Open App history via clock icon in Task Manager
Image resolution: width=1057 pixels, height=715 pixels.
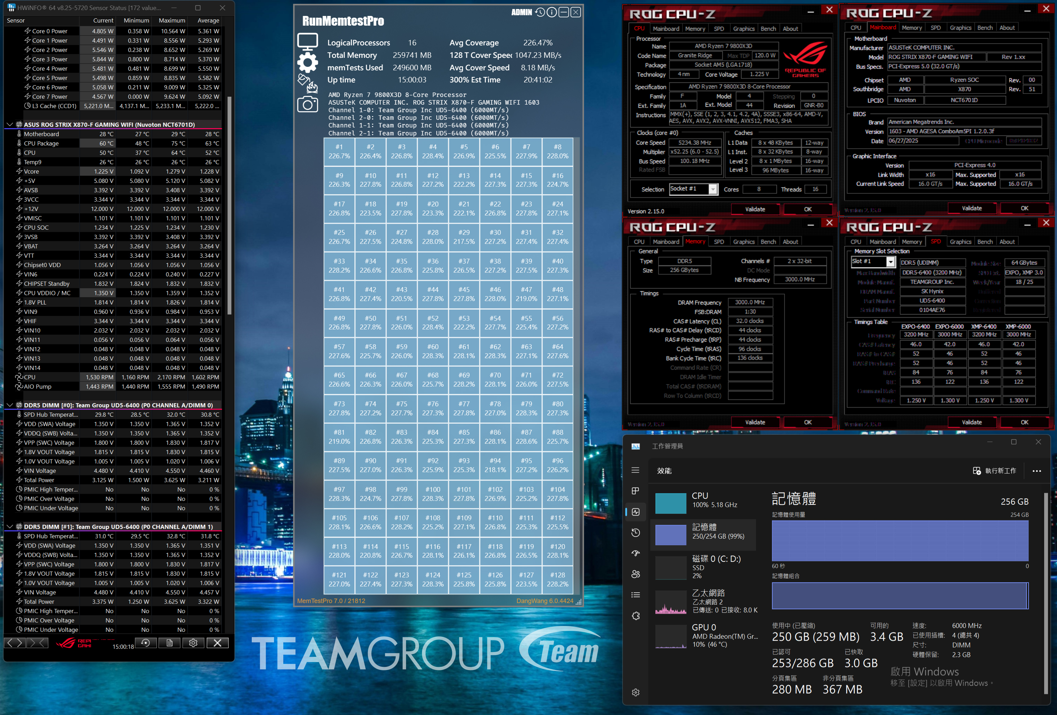coord(635,532)
